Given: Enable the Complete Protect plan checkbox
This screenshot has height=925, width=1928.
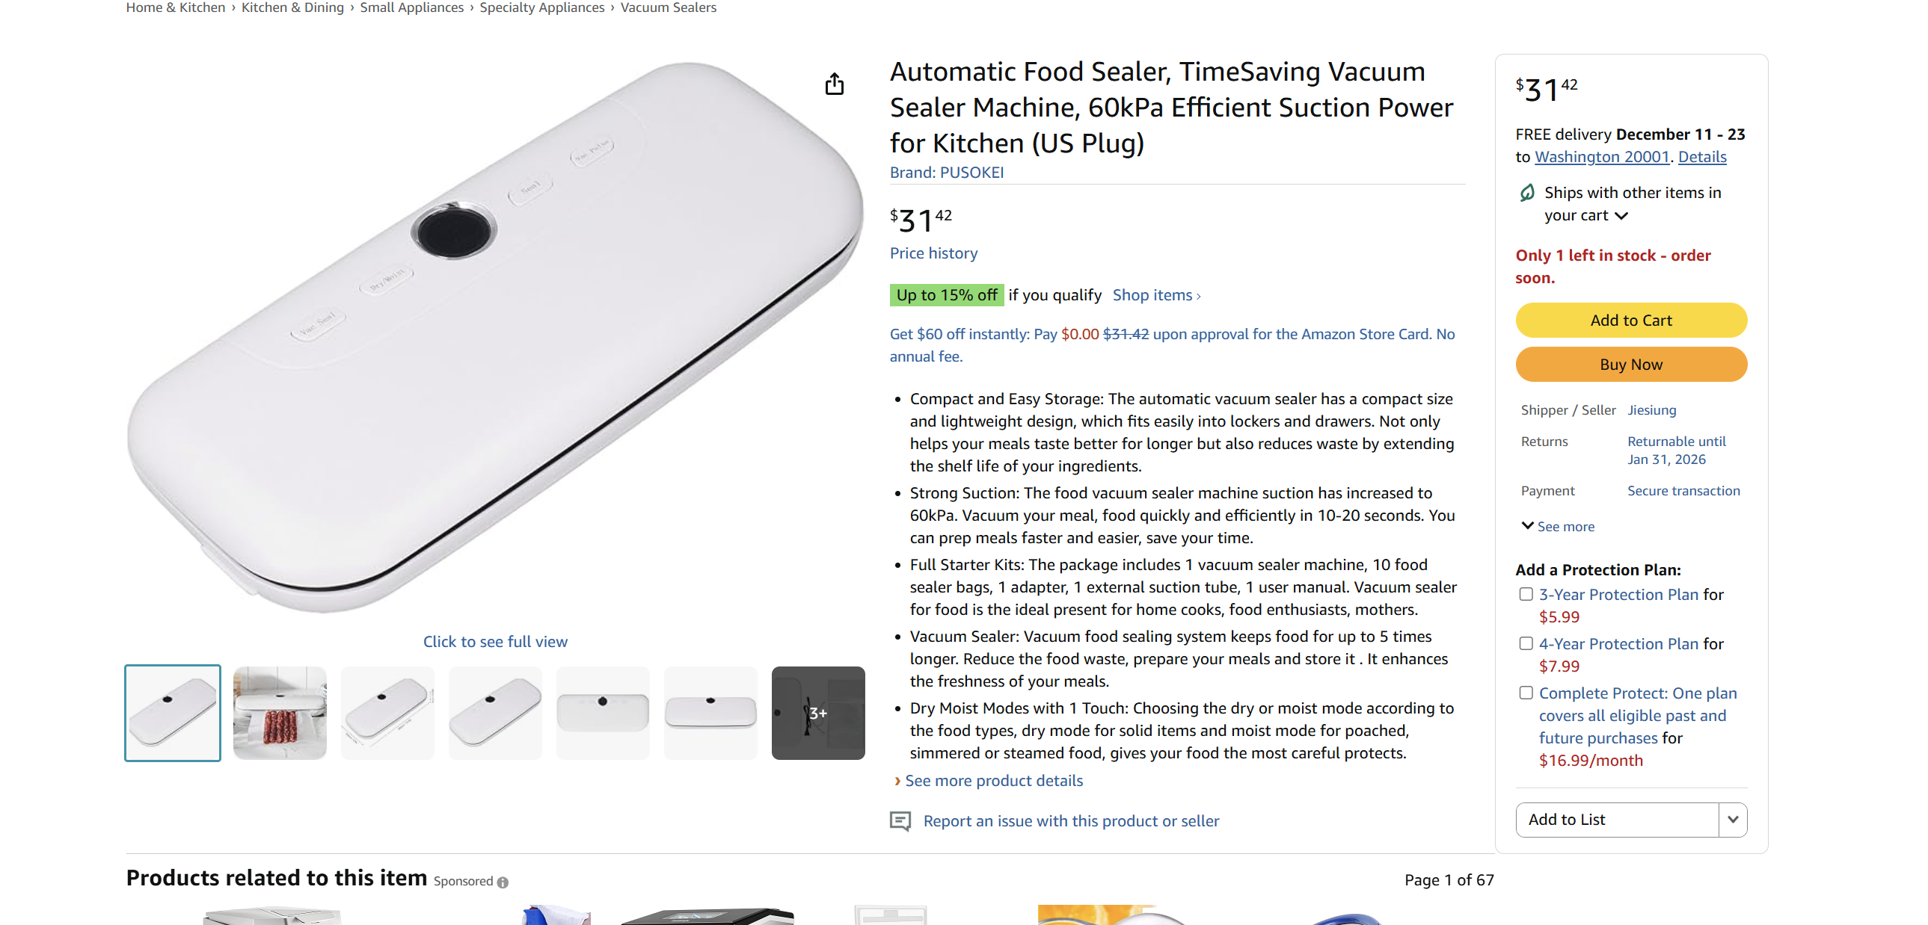Looking at the screenshot, I should point(1526,693).
